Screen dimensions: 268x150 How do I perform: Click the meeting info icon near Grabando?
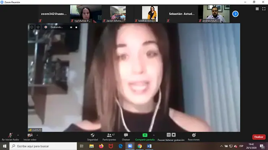pos(32,27)
